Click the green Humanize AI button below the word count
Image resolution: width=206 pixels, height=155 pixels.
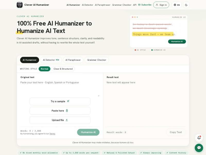(x=88, y=132)
